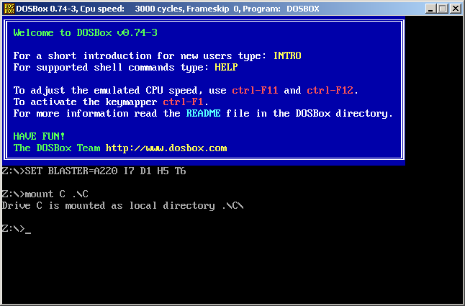465x306 pixels.
Task: Minimize the DOSBox window
Action: (431, 9)
